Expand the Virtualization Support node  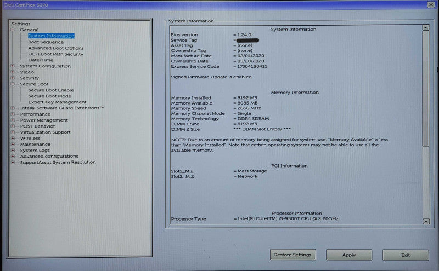coord(13,132)
